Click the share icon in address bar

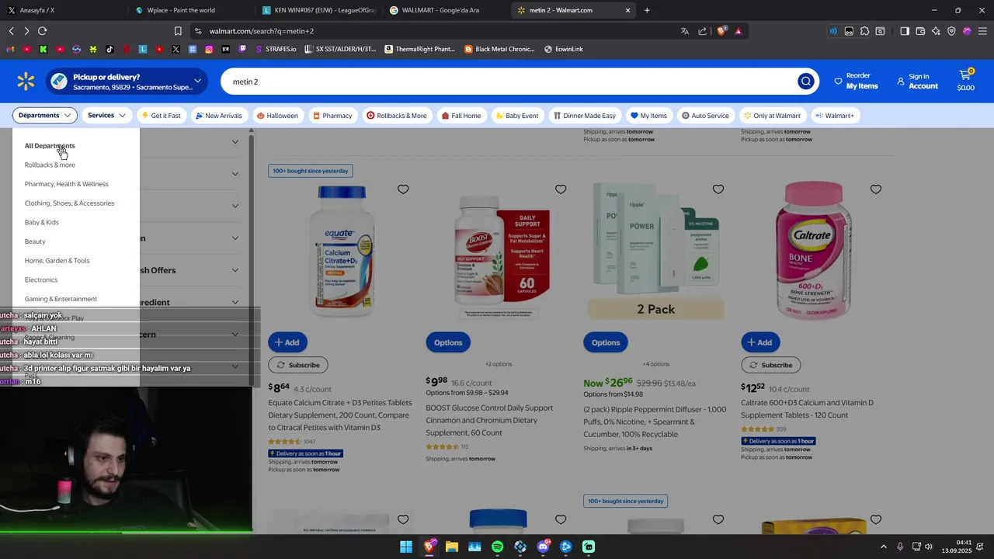[703, 31]
